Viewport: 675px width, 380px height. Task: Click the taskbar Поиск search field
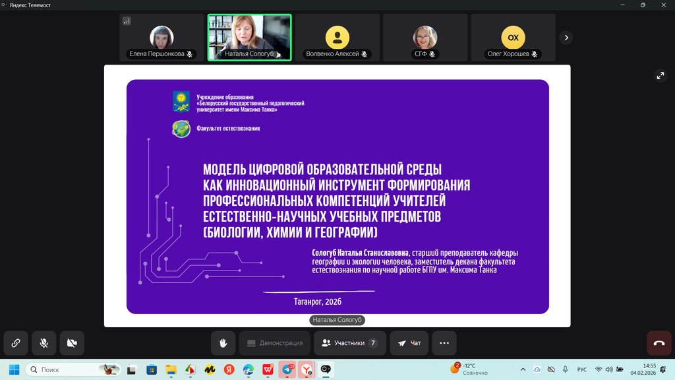pyautogui.click(x=73, y=369)
